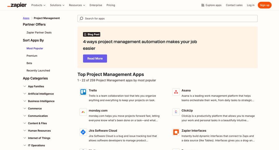Open the Asana app icon

point(176,92)
